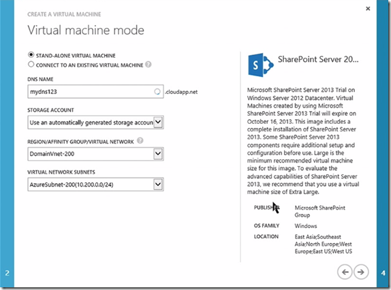
Task: Click the .cloudapp.net suffix text
Action: click(181, 92)
